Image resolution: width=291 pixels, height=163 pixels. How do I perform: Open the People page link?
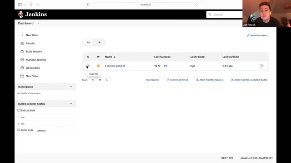tap(30, 43)
